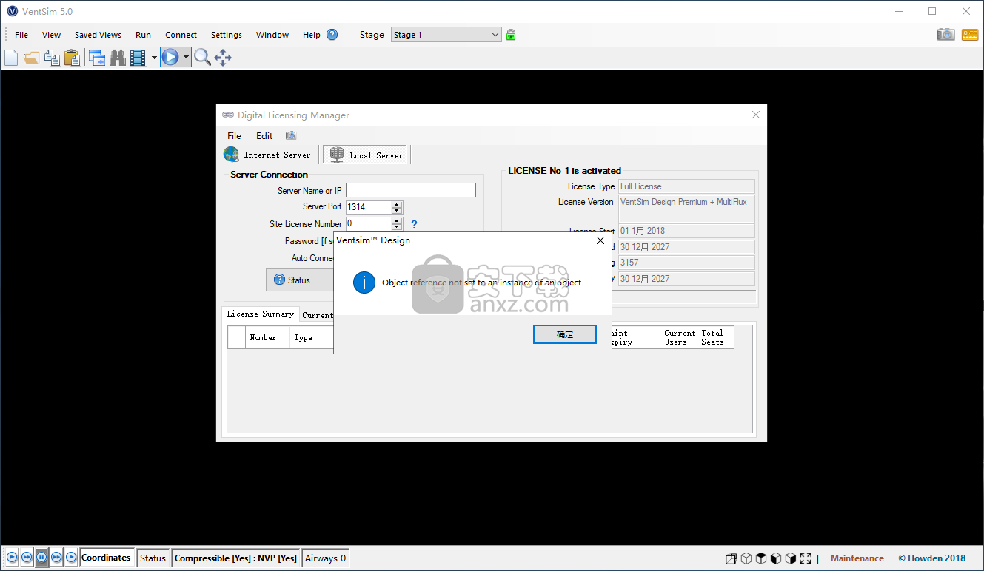Decrease Site License Number down arrow

pos(397,227)
